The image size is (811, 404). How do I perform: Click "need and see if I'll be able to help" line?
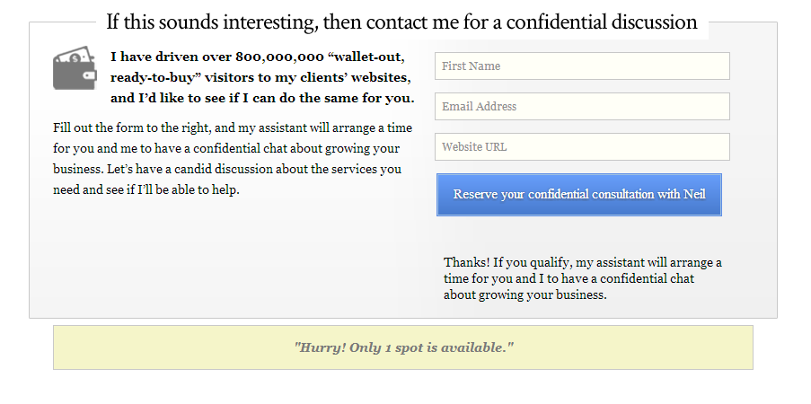(146, 189)
